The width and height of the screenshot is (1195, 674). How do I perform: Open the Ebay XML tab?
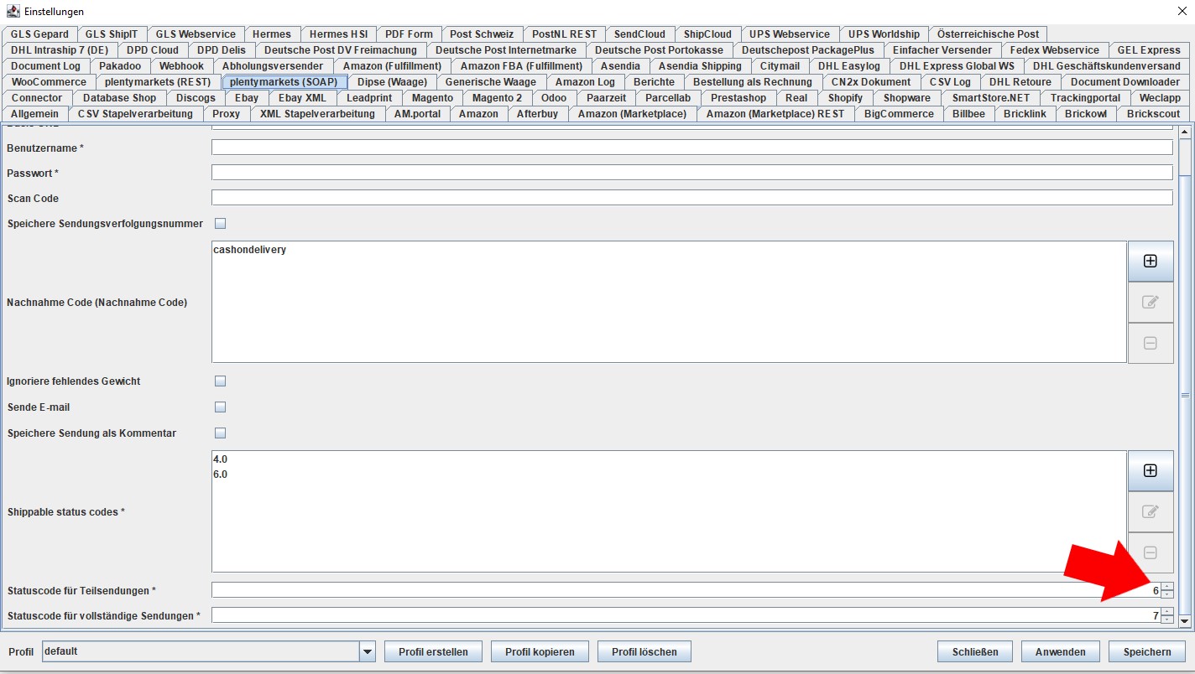click(x=302, y=98)
